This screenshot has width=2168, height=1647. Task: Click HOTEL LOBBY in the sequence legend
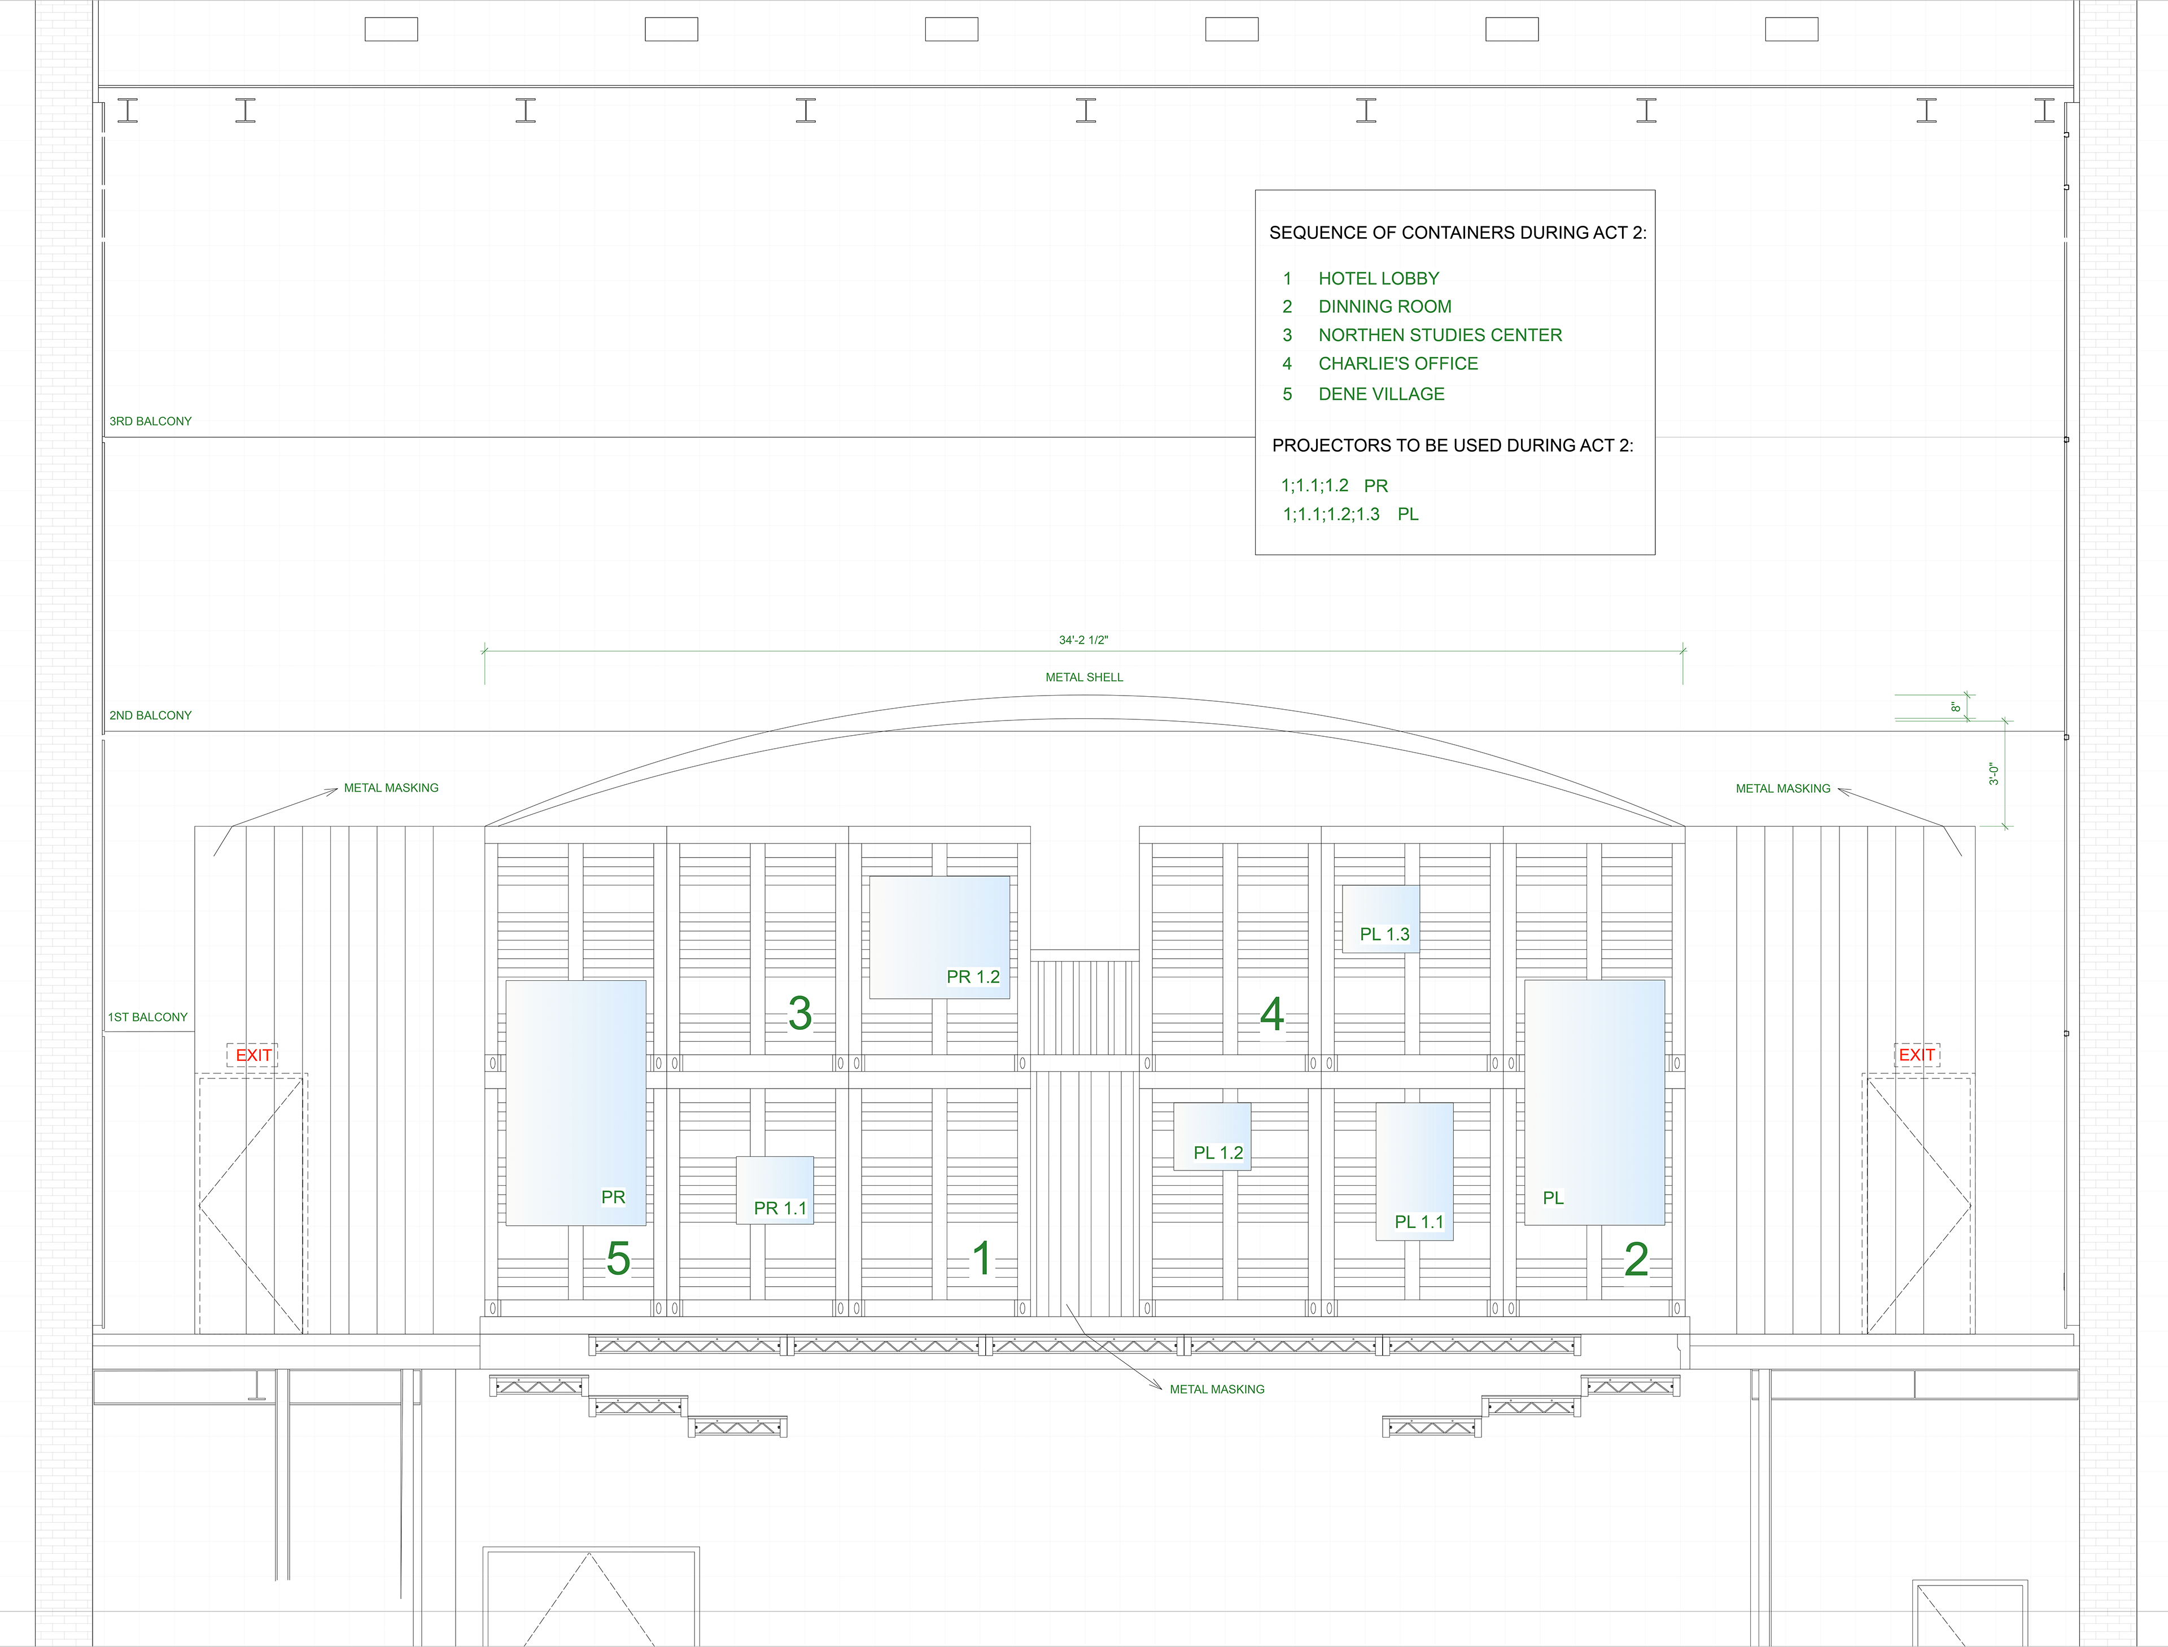click(x=1378, y=278)
